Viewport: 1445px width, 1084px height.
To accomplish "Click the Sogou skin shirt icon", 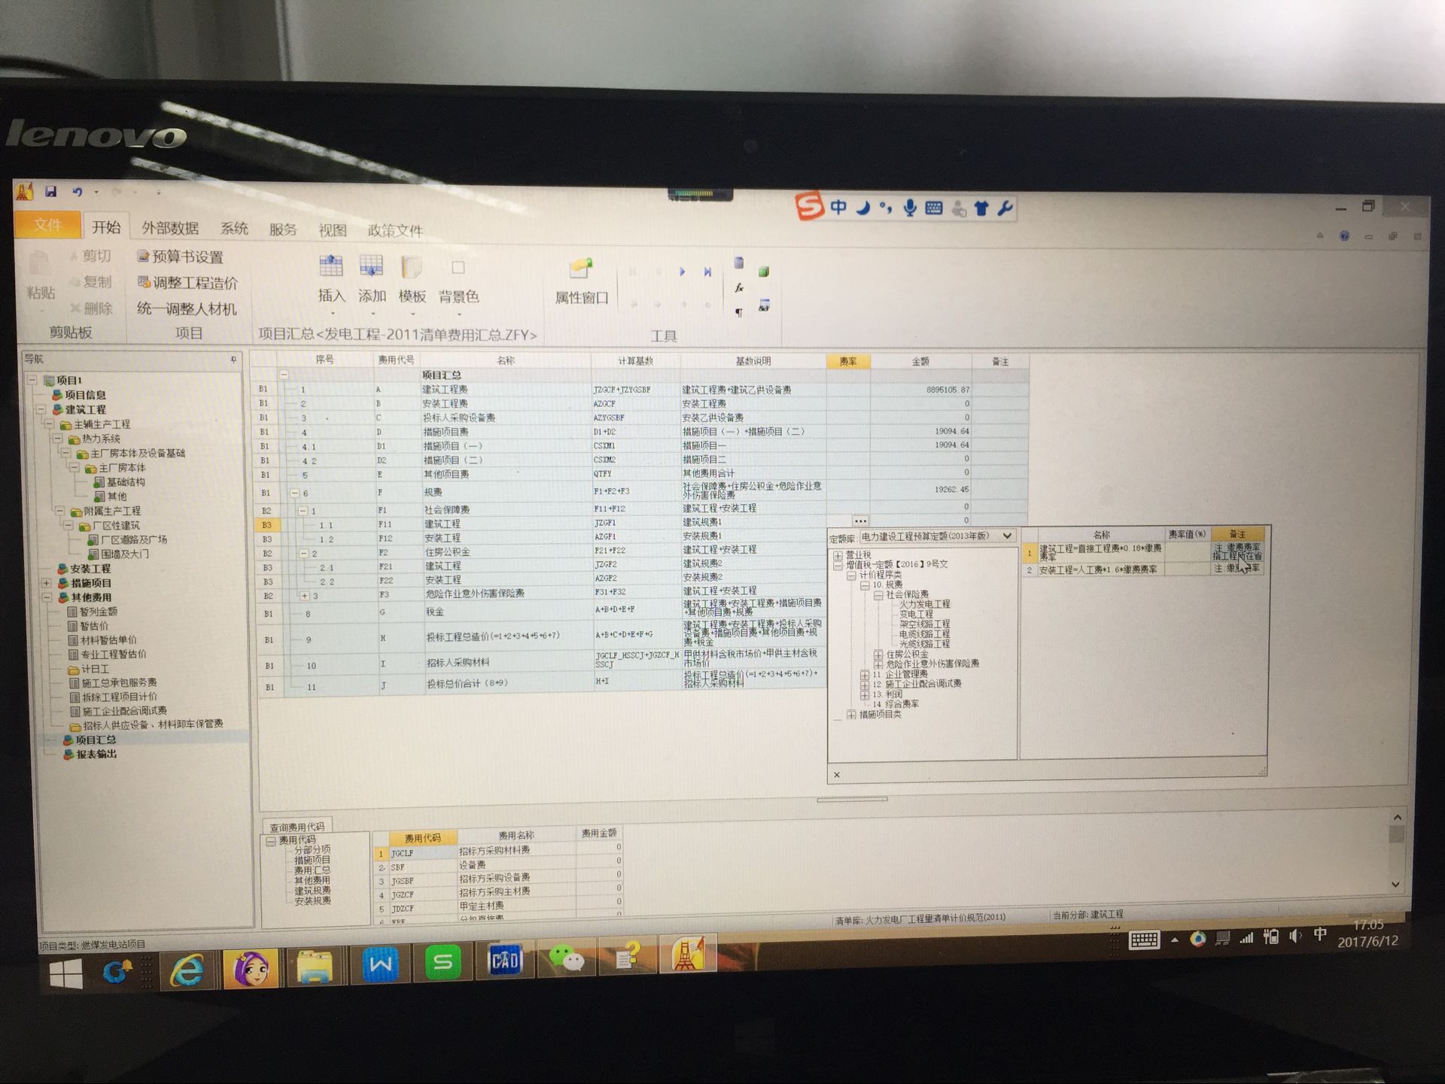I will pos(981,208).
